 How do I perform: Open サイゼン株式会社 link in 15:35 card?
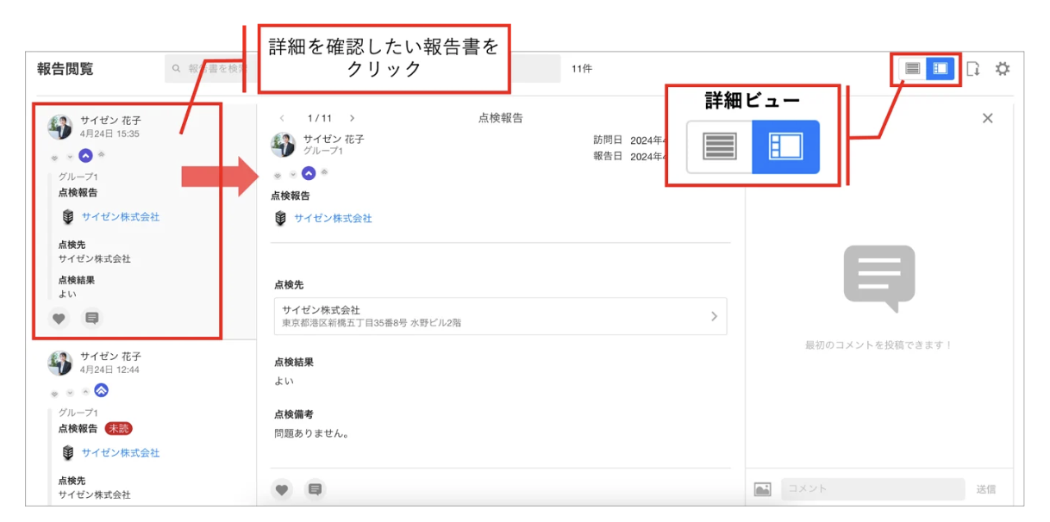pos(121,217)
